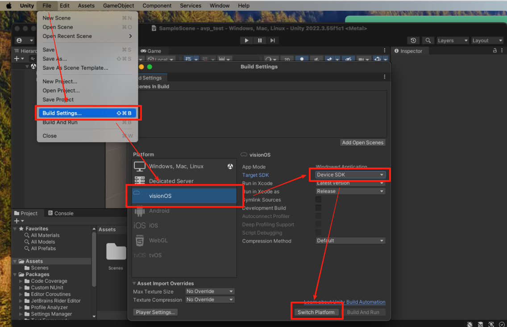The height and width of the screenshot is (327, 507).
Task: Open the Run in Xcode as Release dropdown
Action: coord(350,191)
